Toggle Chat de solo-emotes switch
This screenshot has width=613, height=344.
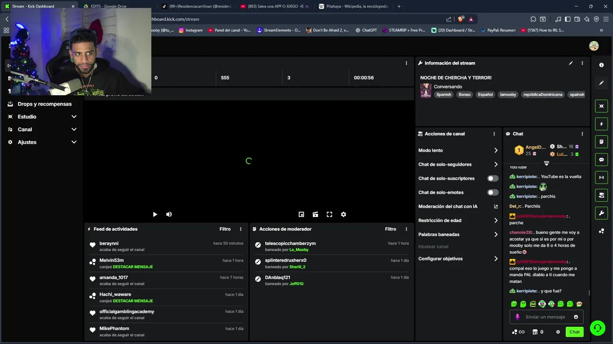click(x=492, y=193)
